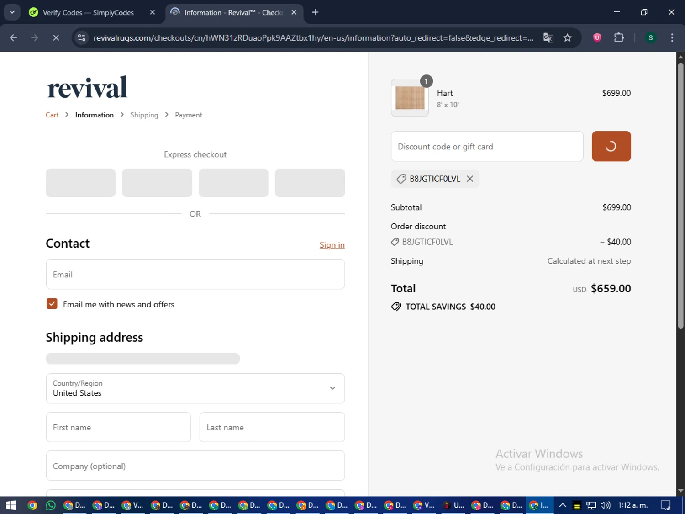Open the Hart rug thumbnail
Viewport: 685px width, 514px height.
410,98
